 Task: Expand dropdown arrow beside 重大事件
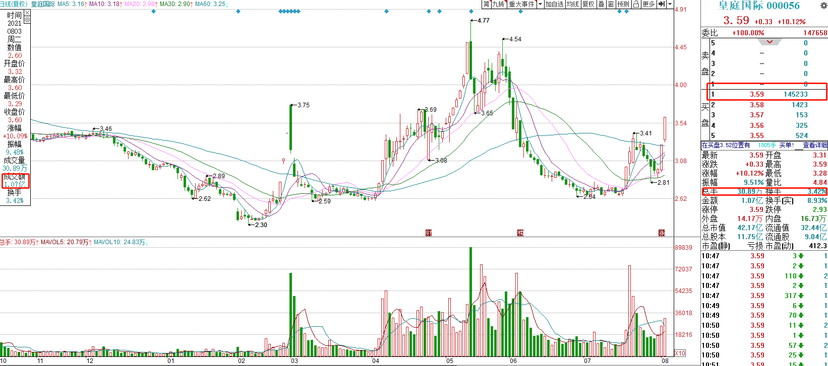point(540,4)
